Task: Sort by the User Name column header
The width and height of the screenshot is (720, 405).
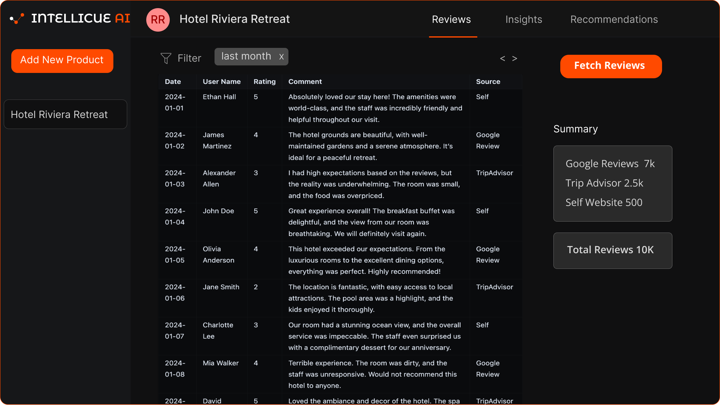Action: (x=222, y=82)
